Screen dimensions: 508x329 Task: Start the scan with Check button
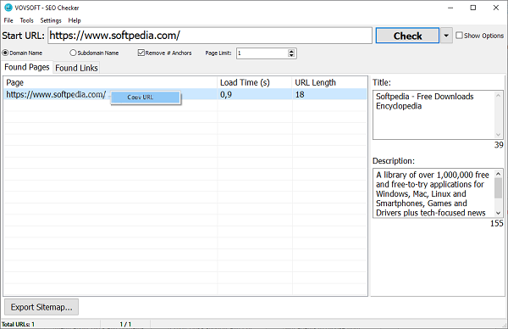coord(407,36)
